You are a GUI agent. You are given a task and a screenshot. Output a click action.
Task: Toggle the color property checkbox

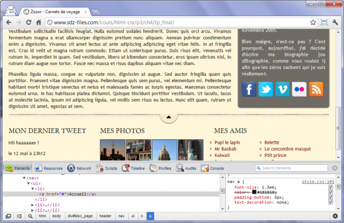pos(331,192)
